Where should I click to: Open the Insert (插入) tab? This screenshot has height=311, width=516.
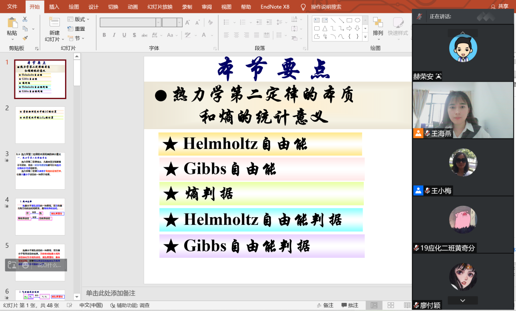coord(54,7)
